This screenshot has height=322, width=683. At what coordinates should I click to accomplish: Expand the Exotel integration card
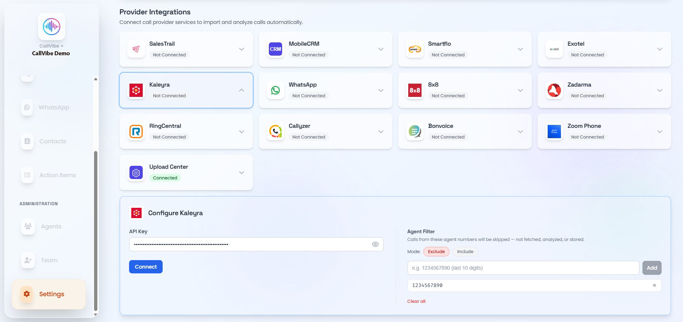(660, 49)
